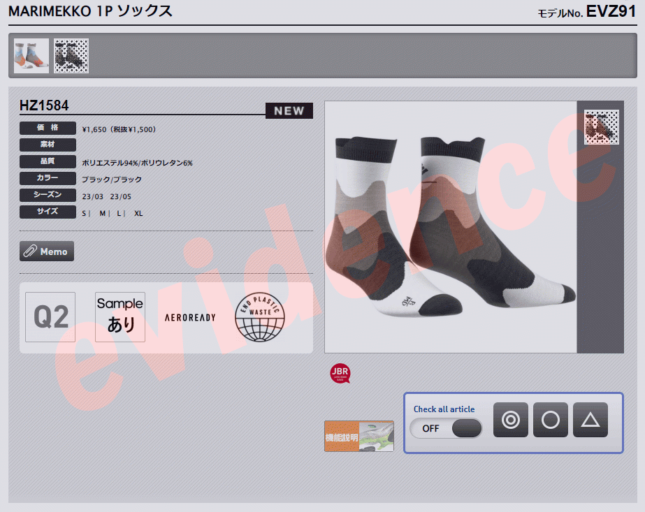Select size S
This screenshot has height=512, width=645.
(x=84, y=213)
